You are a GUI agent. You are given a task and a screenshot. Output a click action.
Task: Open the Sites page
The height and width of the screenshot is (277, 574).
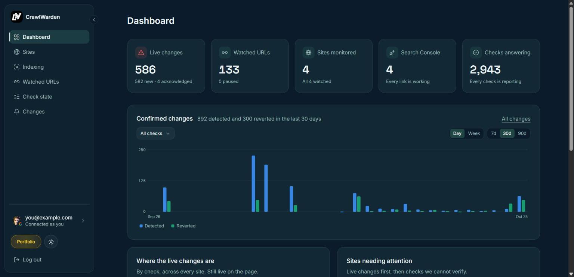[49, 52]
